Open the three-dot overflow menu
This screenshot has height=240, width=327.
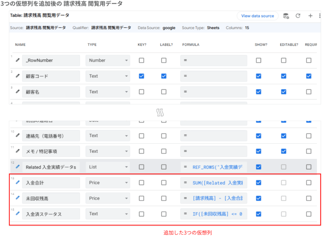pos(320,16)
